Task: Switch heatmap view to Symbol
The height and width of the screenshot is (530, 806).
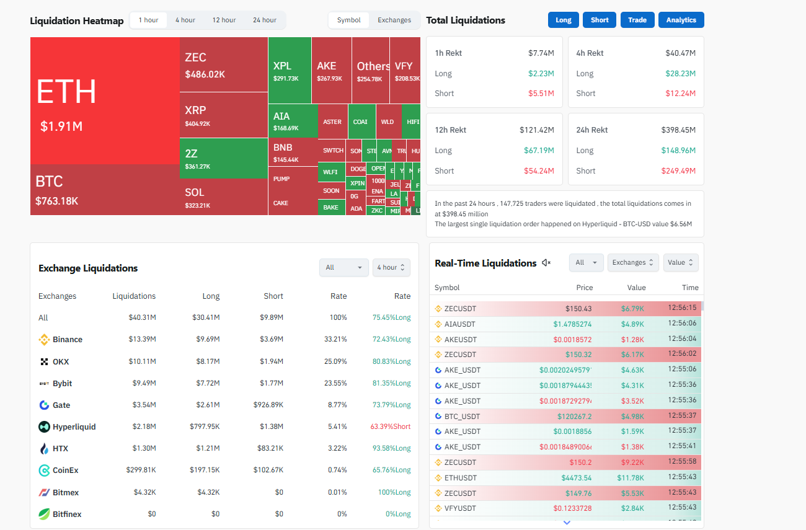Action: point(348,20)
